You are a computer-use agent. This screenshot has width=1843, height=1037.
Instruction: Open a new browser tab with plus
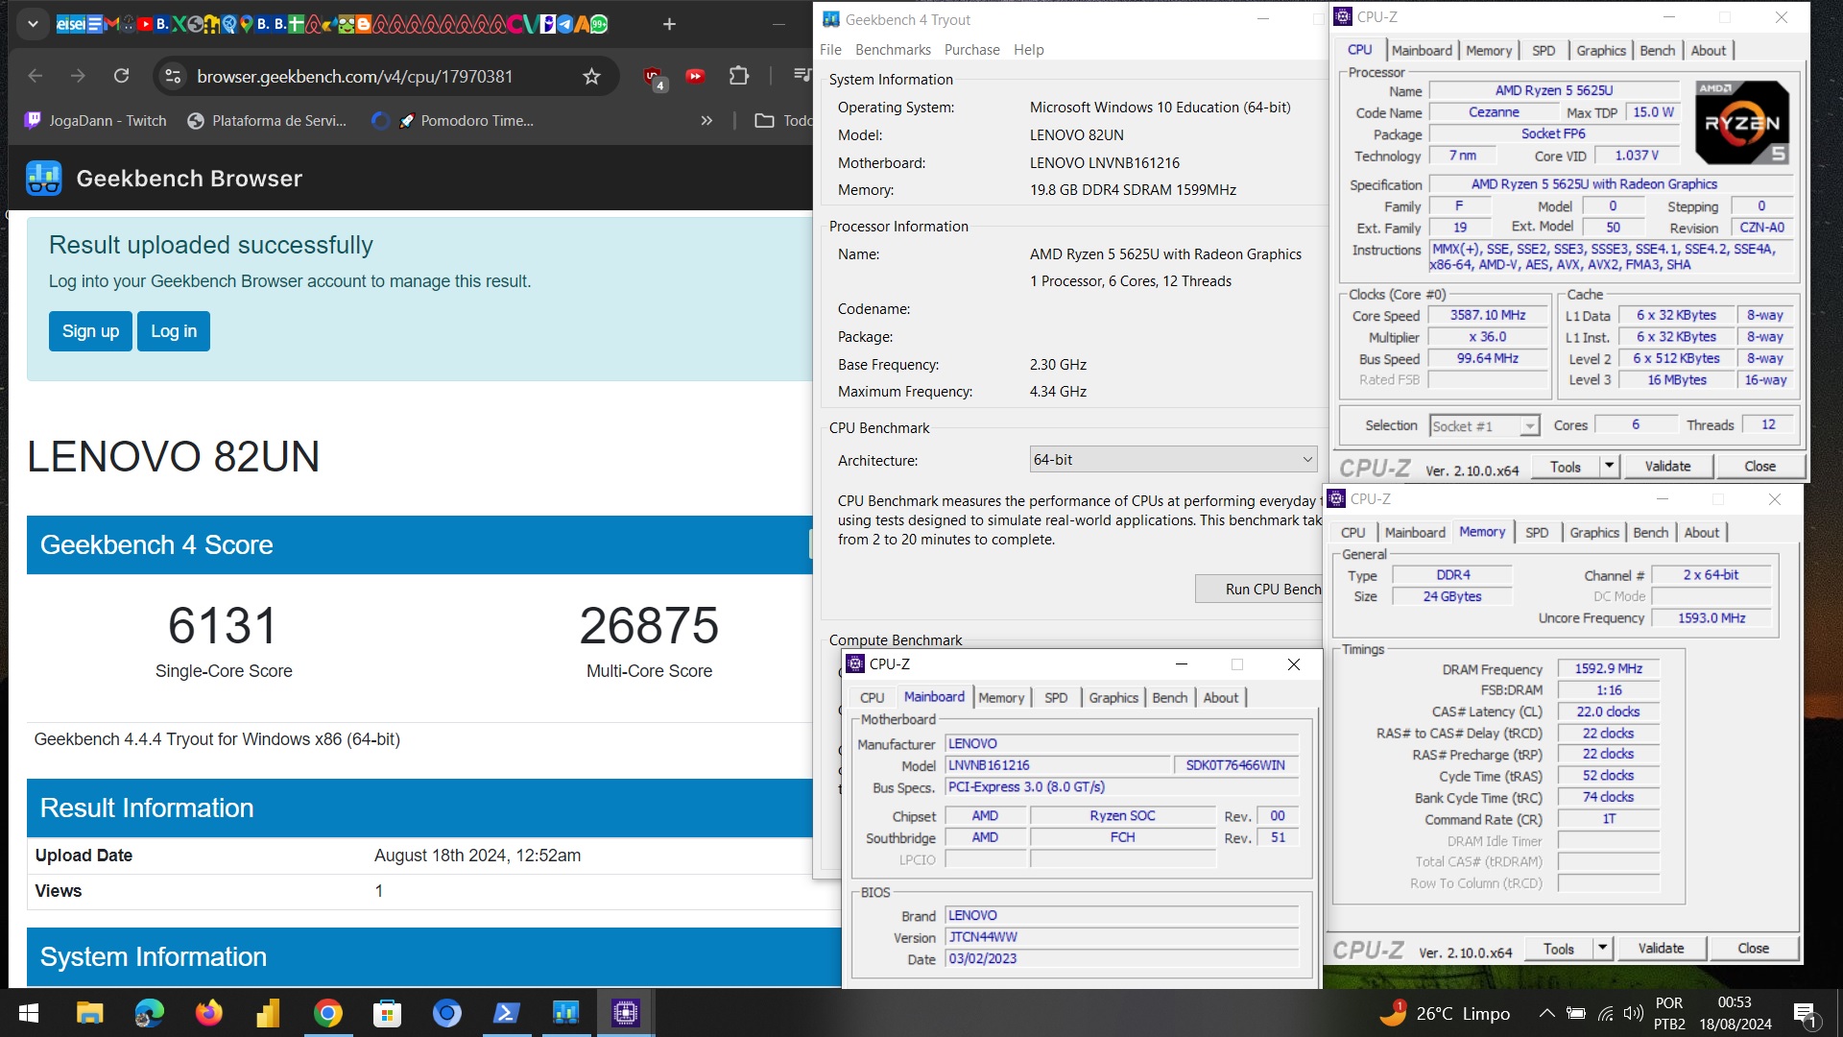pos(669,24)
